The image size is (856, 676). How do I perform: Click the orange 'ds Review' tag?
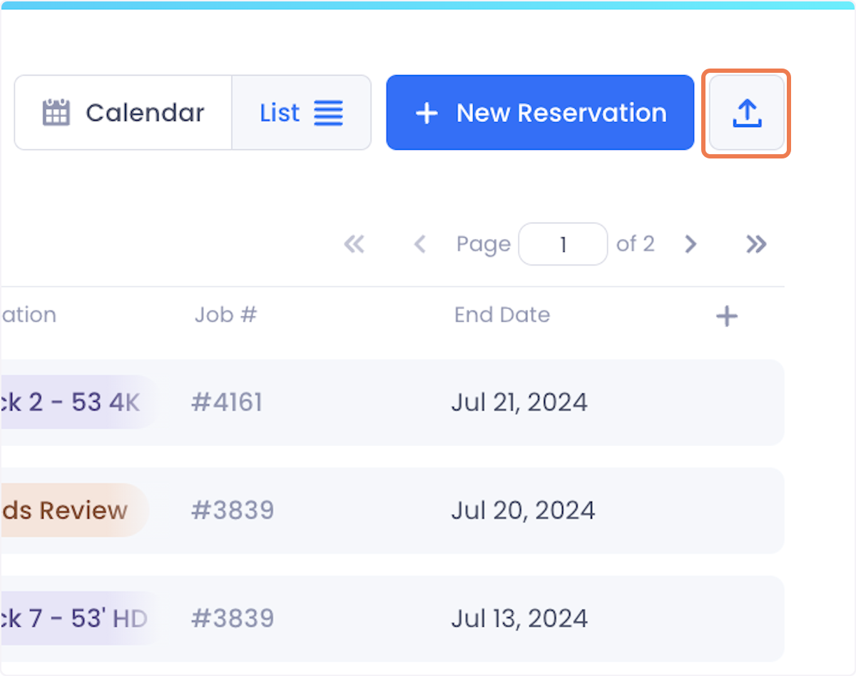(x=73, y=510)
